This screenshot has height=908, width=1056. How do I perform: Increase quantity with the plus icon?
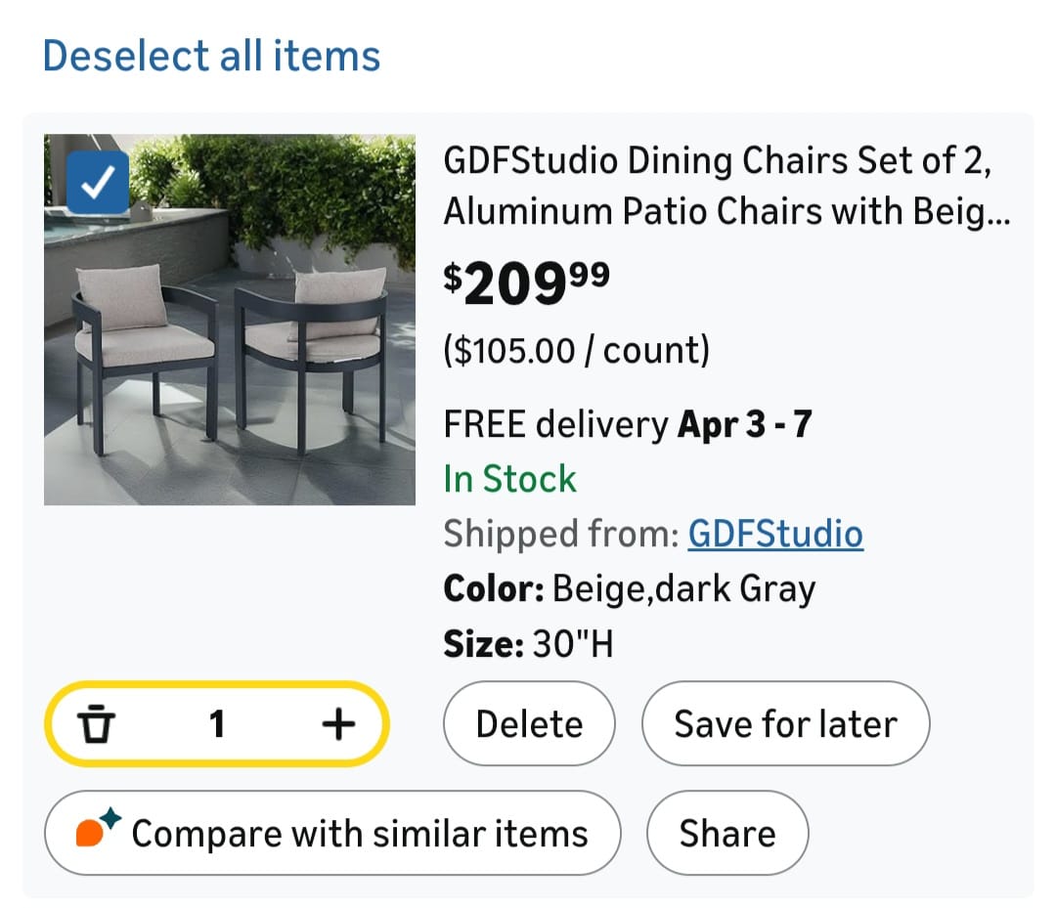(337, 724)
